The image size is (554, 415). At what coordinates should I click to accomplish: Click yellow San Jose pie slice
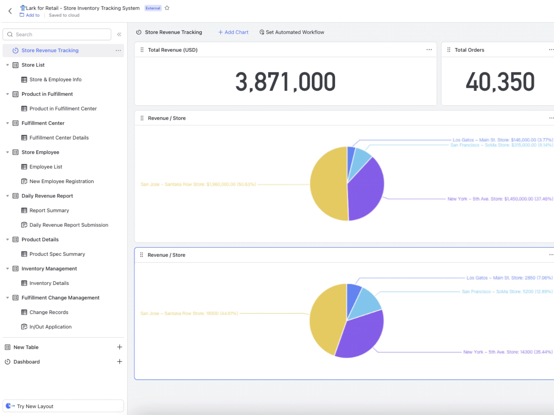tap(329, 184)
